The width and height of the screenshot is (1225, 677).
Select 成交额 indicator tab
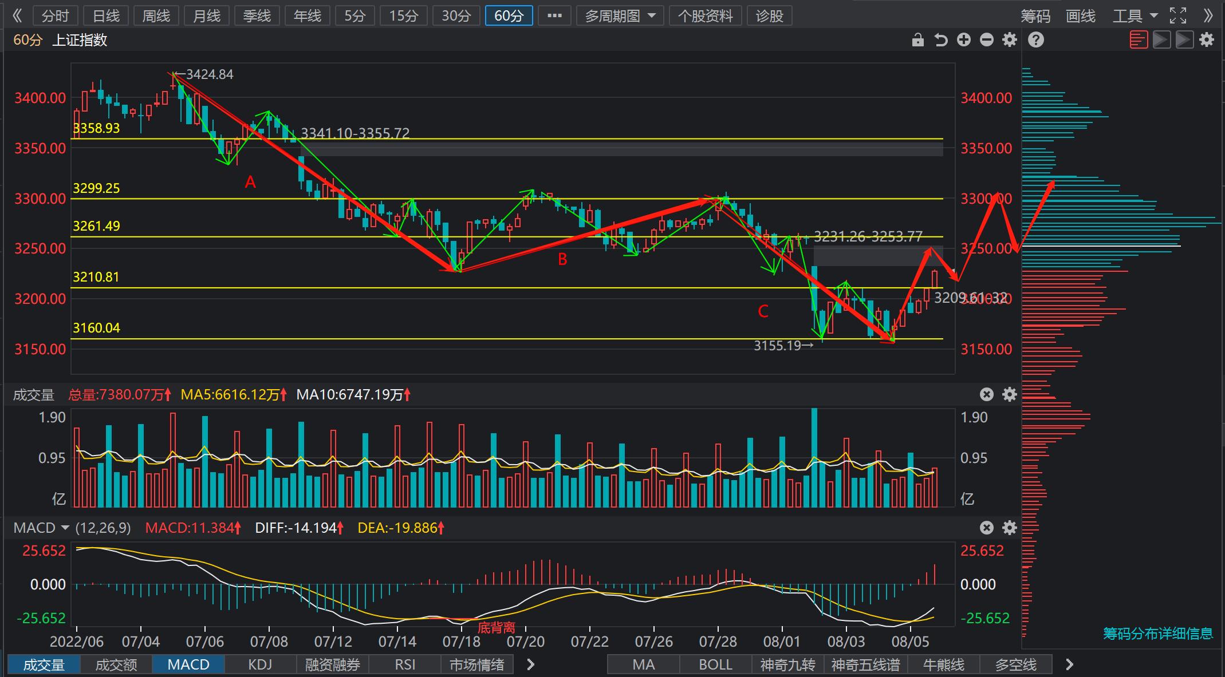[x=116, y=664]
